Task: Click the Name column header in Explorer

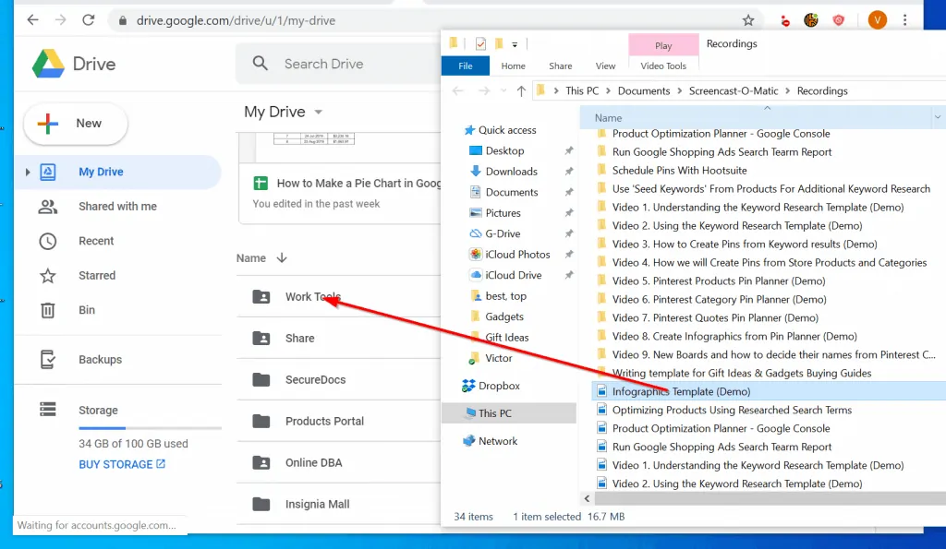Action: click(756, 117)
